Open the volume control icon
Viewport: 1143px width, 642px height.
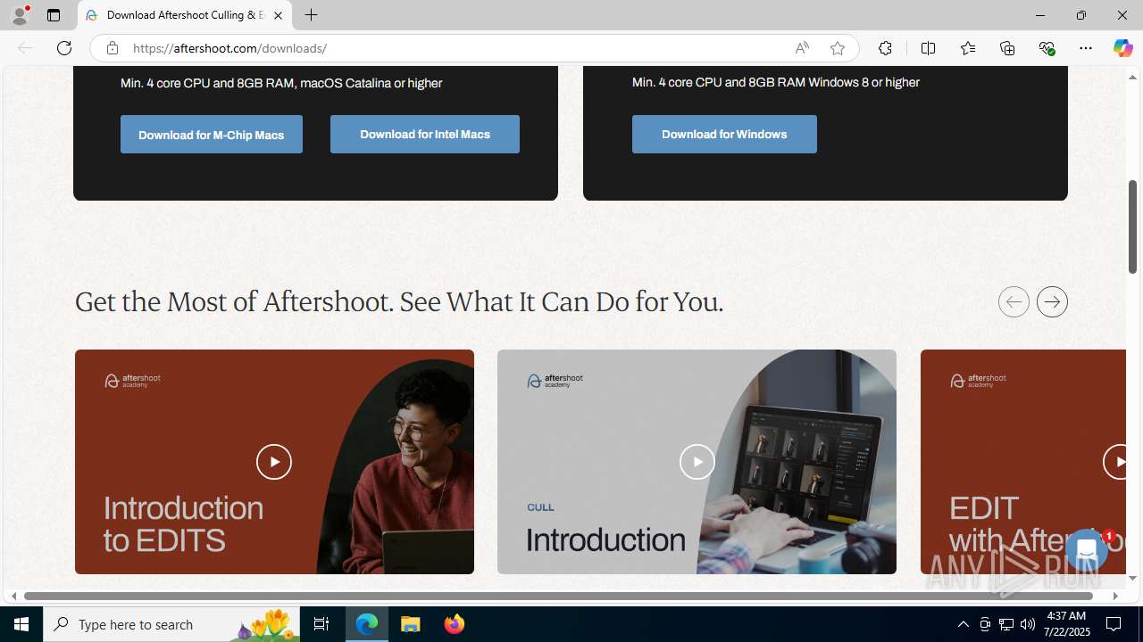click(x=1028, y=624)
